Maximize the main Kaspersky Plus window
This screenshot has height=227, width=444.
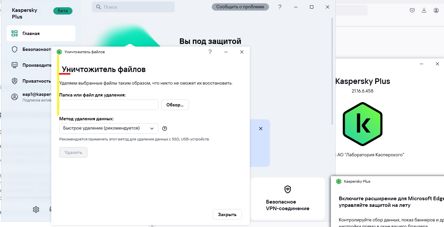click(x=312, y=7)
